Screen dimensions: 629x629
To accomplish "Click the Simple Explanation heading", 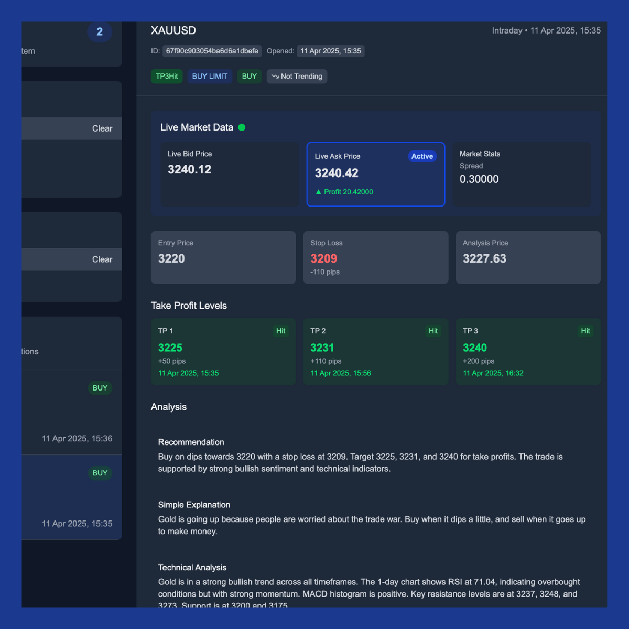I will click(x=194, y=505).
